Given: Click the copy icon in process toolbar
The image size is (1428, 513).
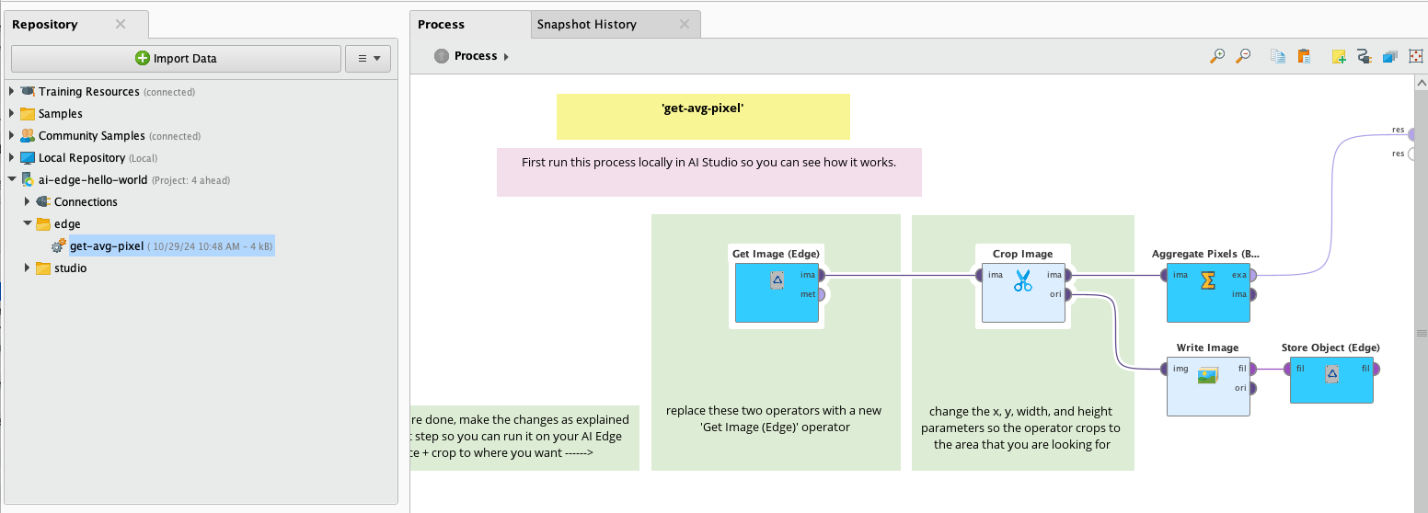Looking at the screenshot, I should [1278, 56].
